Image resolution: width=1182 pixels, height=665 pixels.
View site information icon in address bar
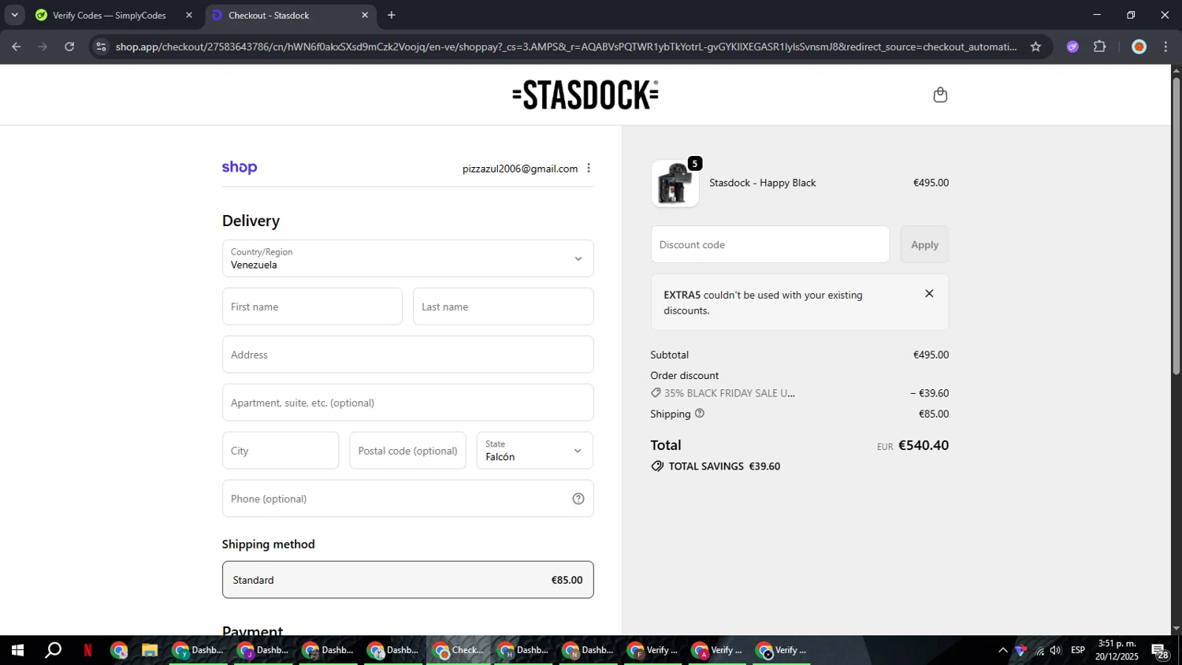[x=101, y=46]
